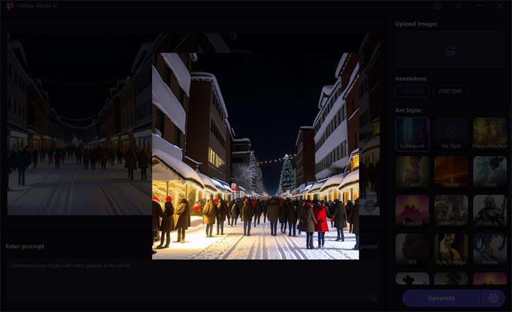Select the Cyberpunk art style
This screenshot has width=512, height=312.
413,134
